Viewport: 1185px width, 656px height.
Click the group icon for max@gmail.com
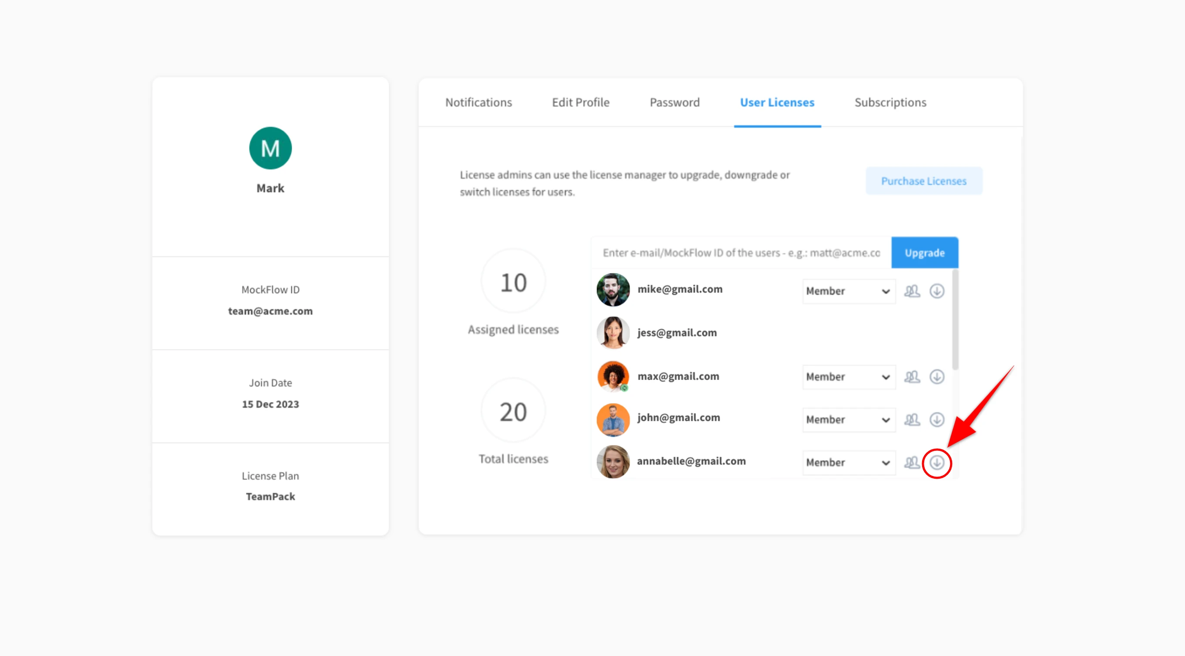(912, 376)
